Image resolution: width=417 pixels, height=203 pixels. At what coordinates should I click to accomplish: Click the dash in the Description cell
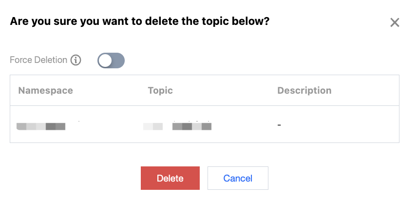tap(279, 125)
